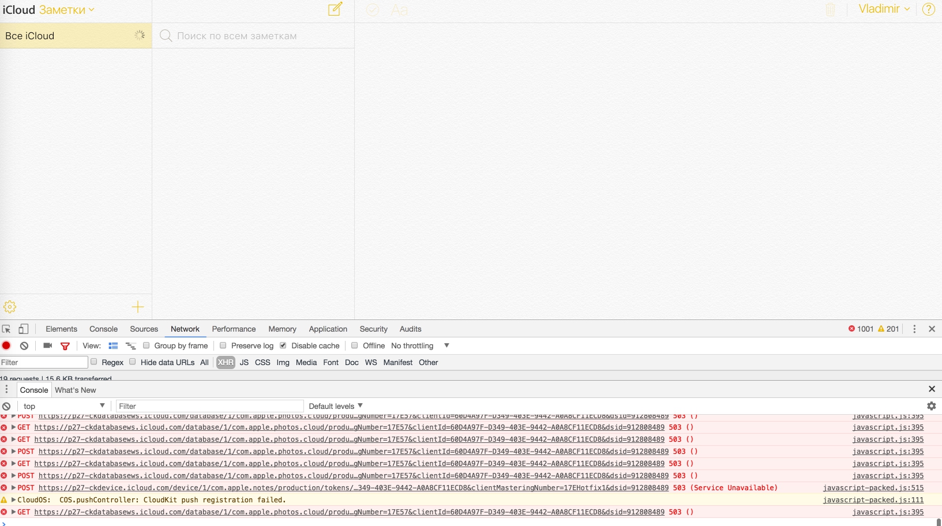This screenshot has height=526, width=942.
Task: Open javascript-packed.js:515 source link
Action: coord(873,488)
